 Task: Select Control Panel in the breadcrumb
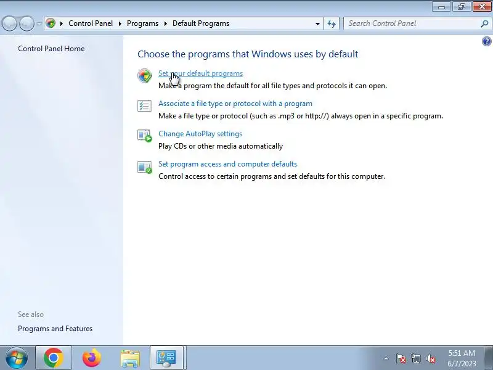(91, 23)
